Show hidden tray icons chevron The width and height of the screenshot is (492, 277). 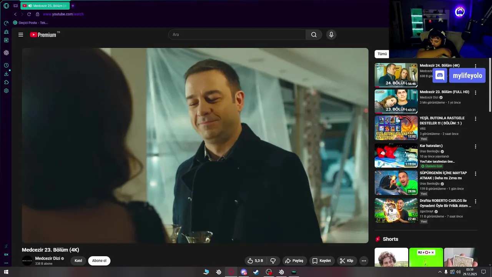pos(440,272)
